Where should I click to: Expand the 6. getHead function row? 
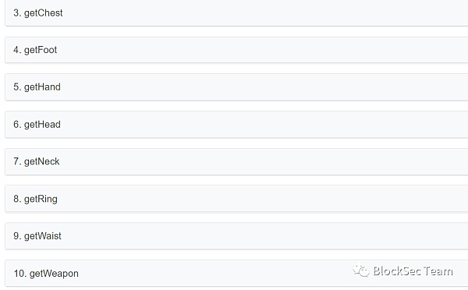(236, 125)
